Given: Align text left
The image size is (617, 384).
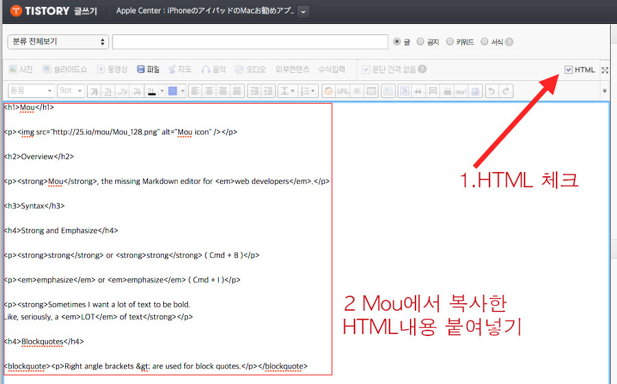Looking at the screenshot, I should coord(195,91).
